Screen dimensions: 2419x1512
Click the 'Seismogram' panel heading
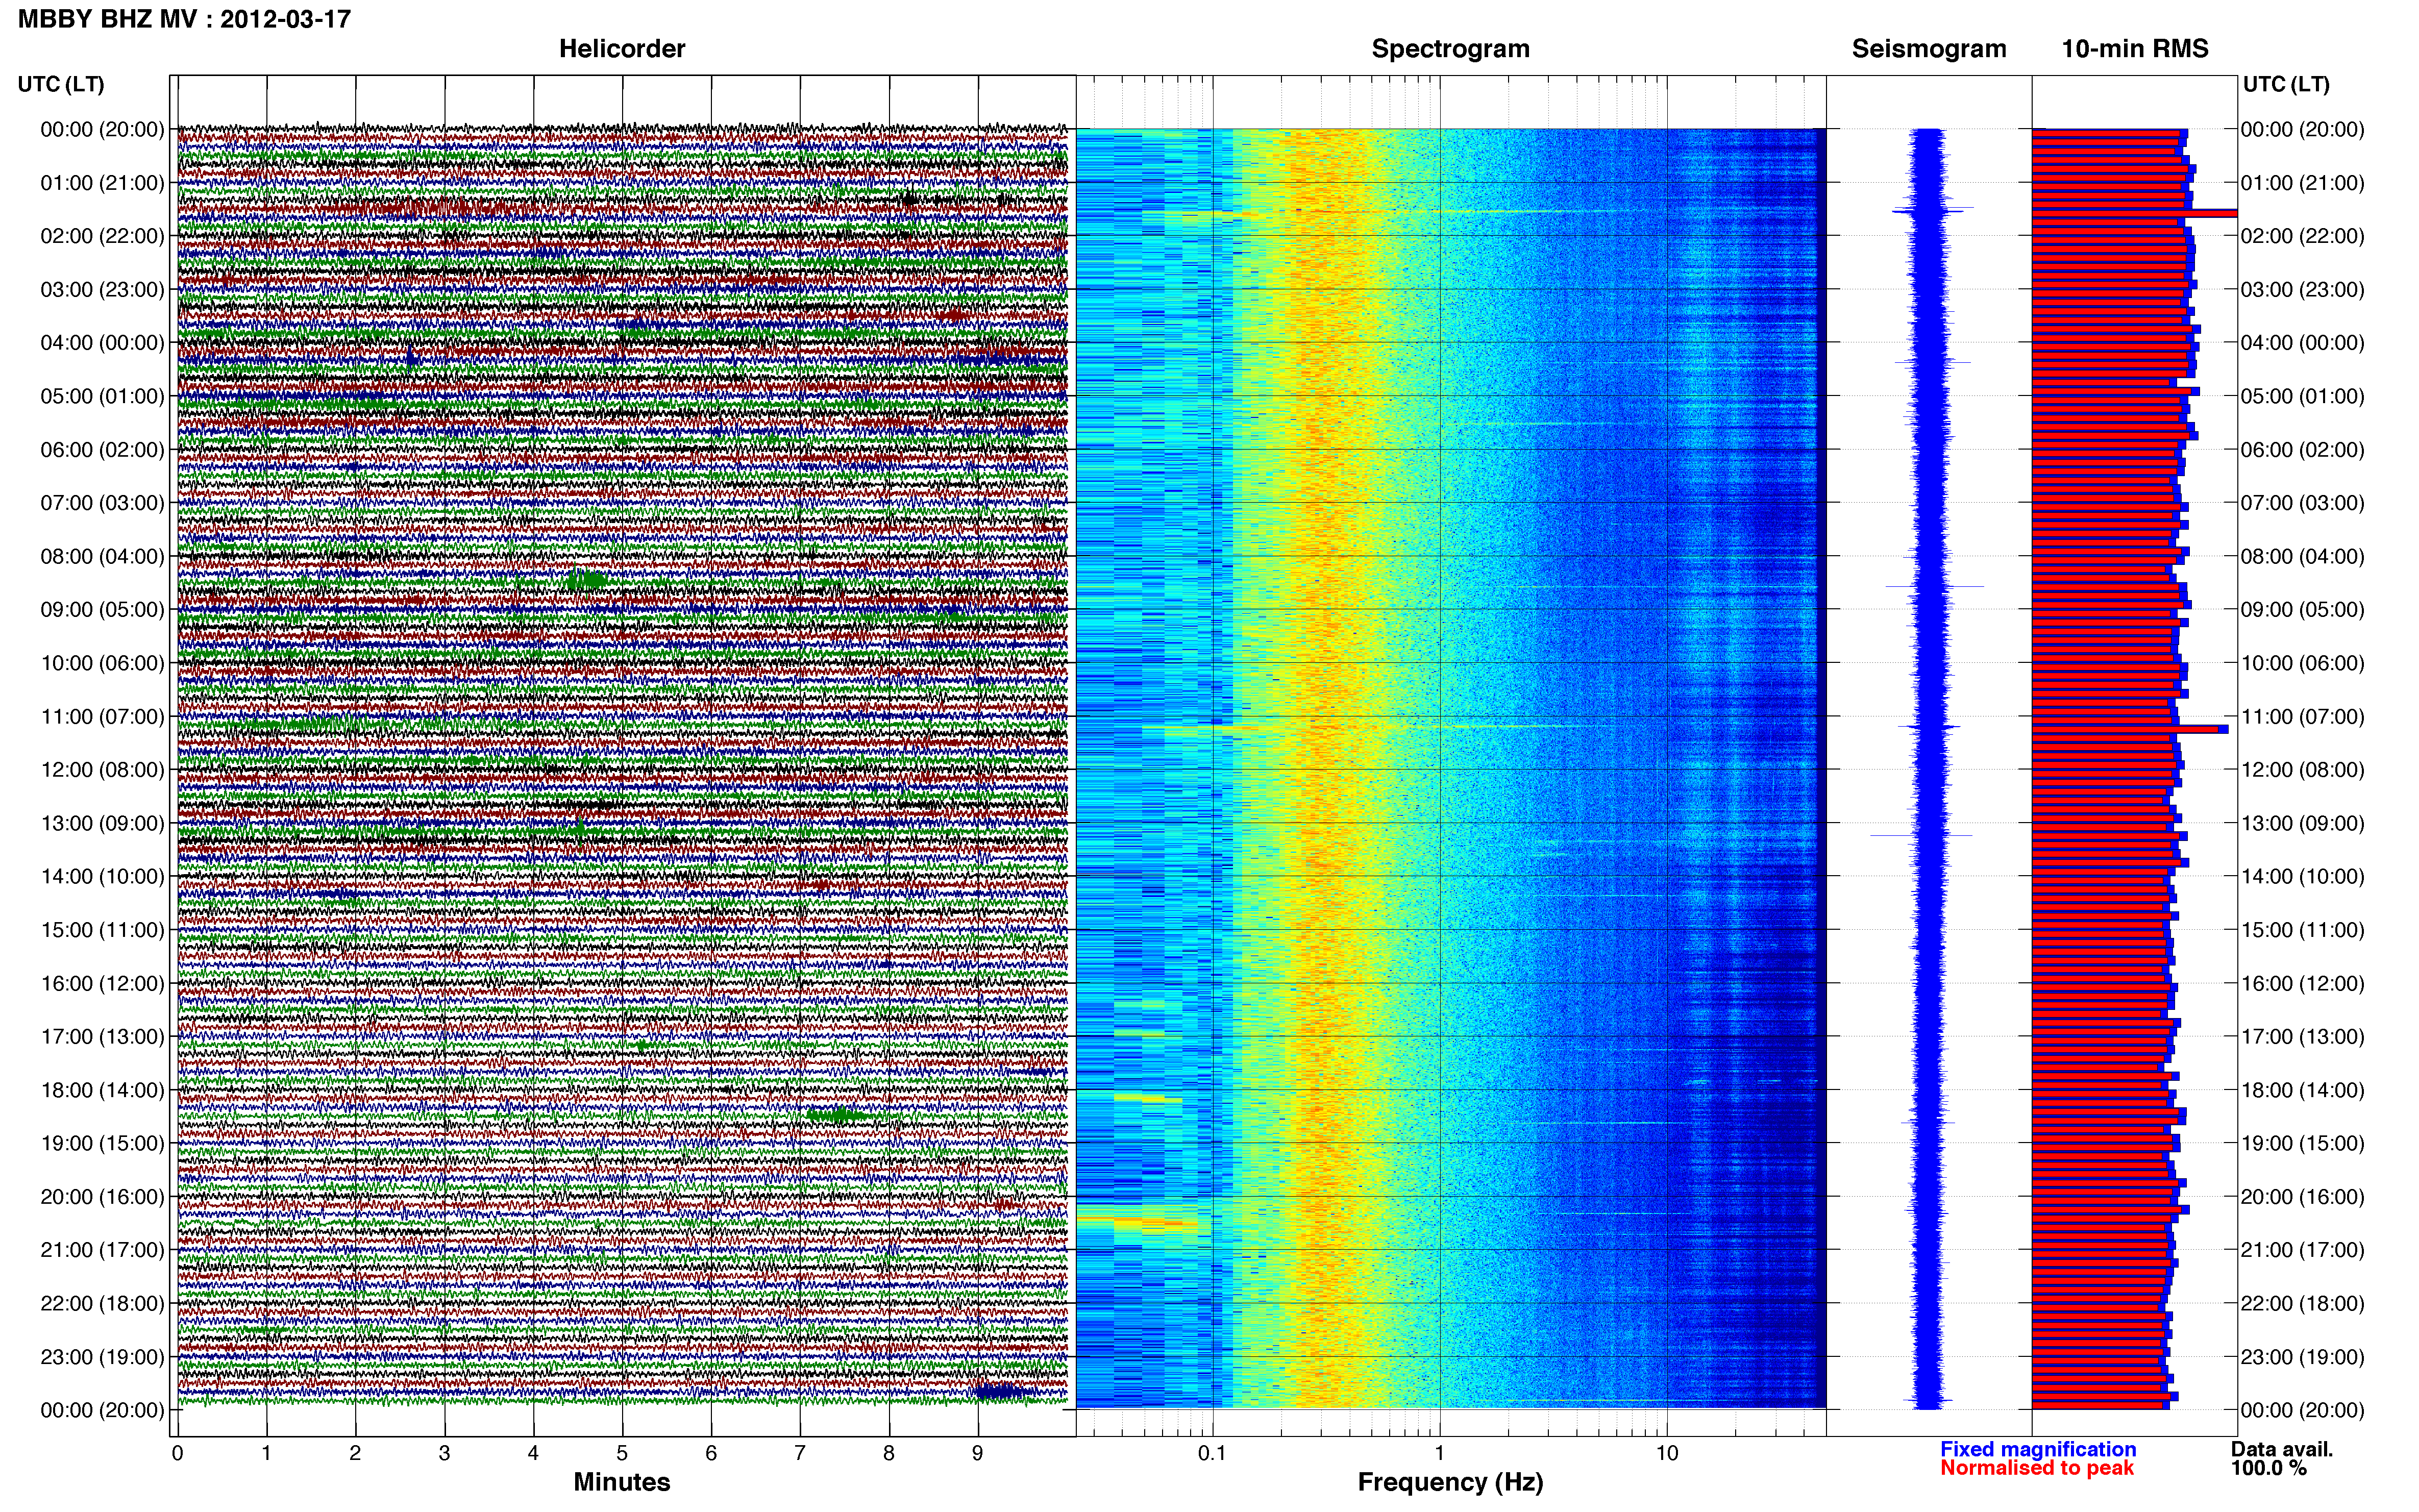click(1929, 49)
